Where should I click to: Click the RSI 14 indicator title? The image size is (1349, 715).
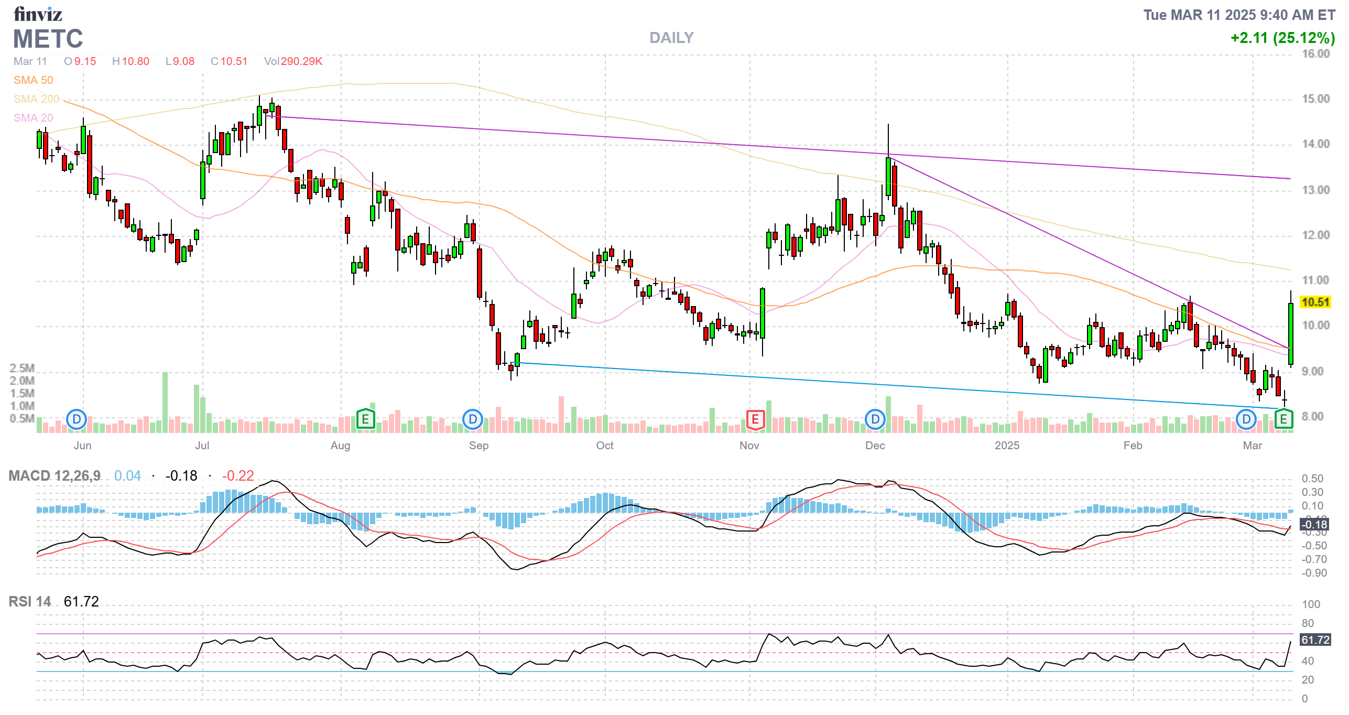tap(30, 602)
